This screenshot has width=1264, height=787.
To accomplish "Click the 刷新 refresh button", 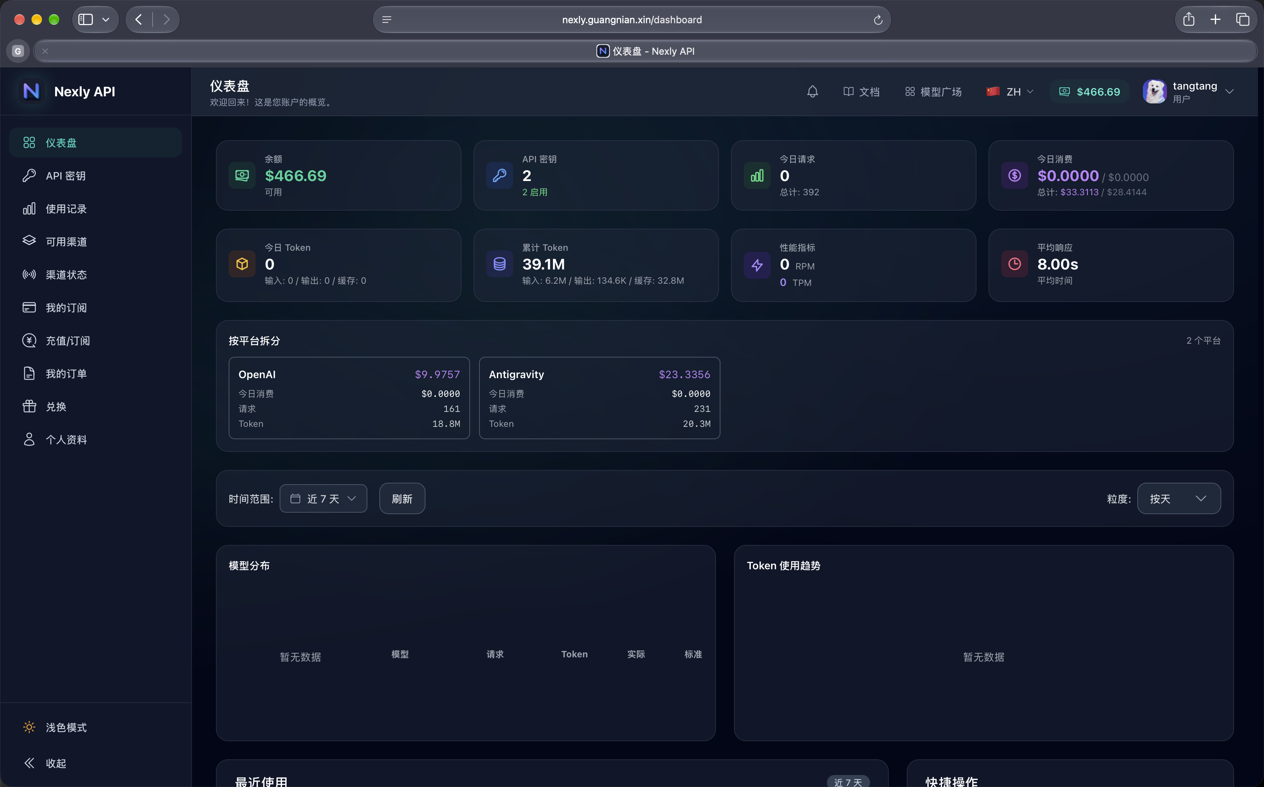I will pyautogui.click(x=402, y=498).
